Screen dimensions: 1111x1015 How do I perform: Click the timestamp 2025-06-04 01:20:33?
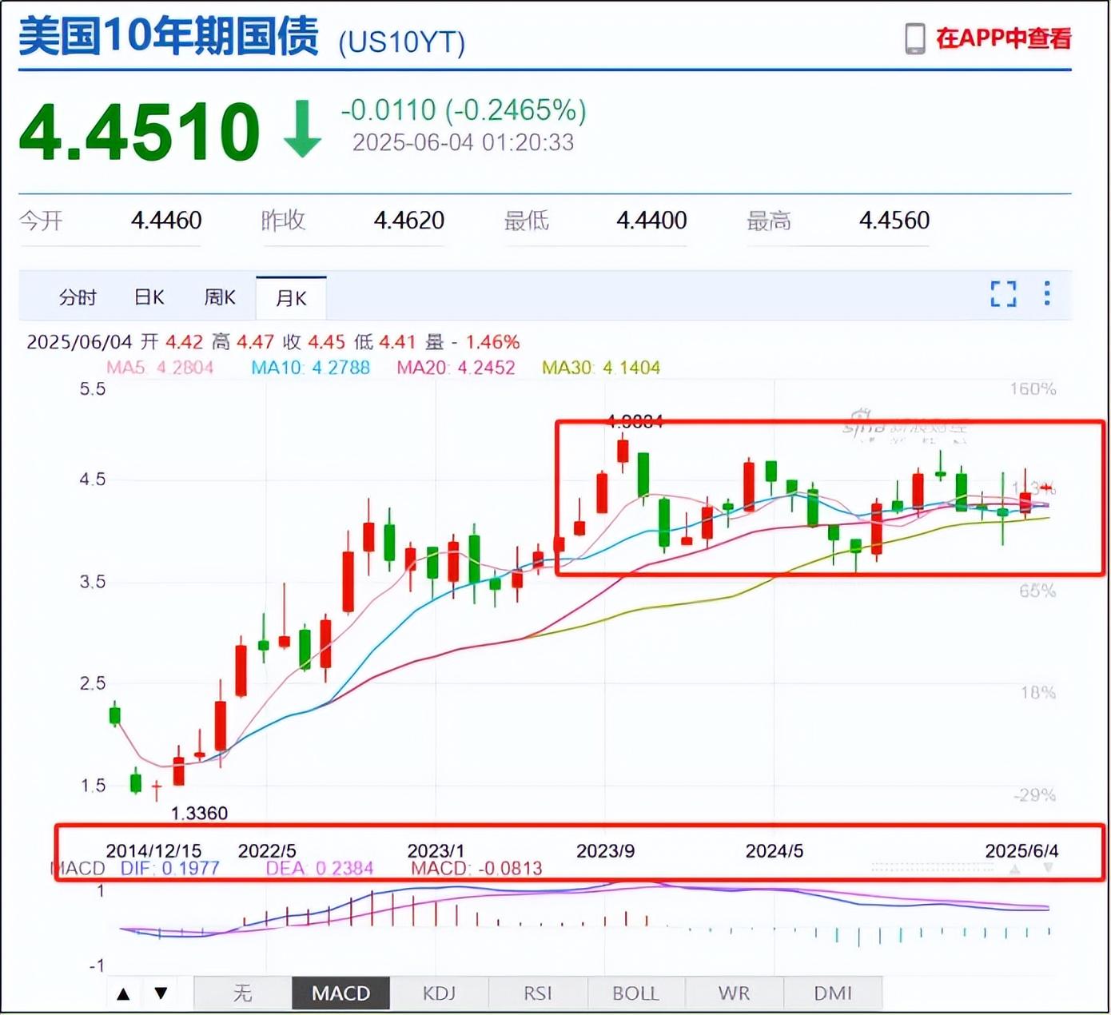click(x=464, y=142)
